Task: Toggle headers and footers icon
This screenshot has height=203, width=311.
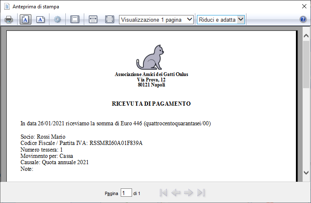Action: tap(75, 19)
